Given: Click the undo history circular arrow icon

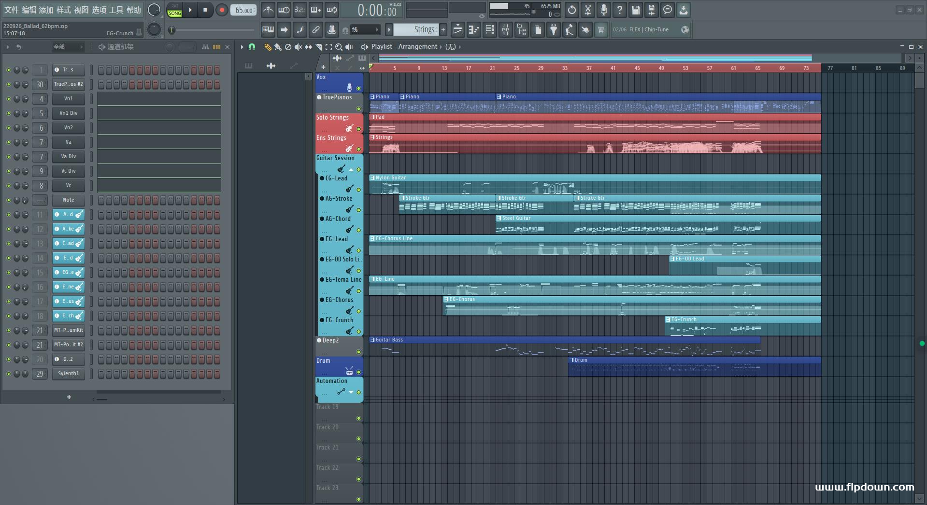Looking at the screenshot, I should (x=572, y=10).
